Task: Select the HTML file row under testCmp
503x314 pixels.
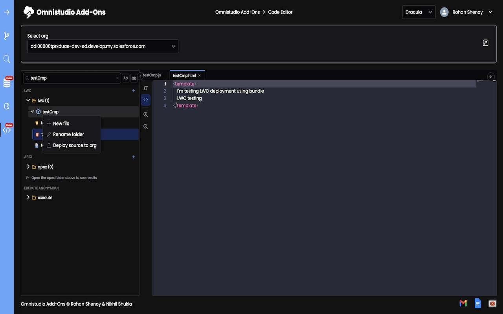Action: [x=86, y=134]
